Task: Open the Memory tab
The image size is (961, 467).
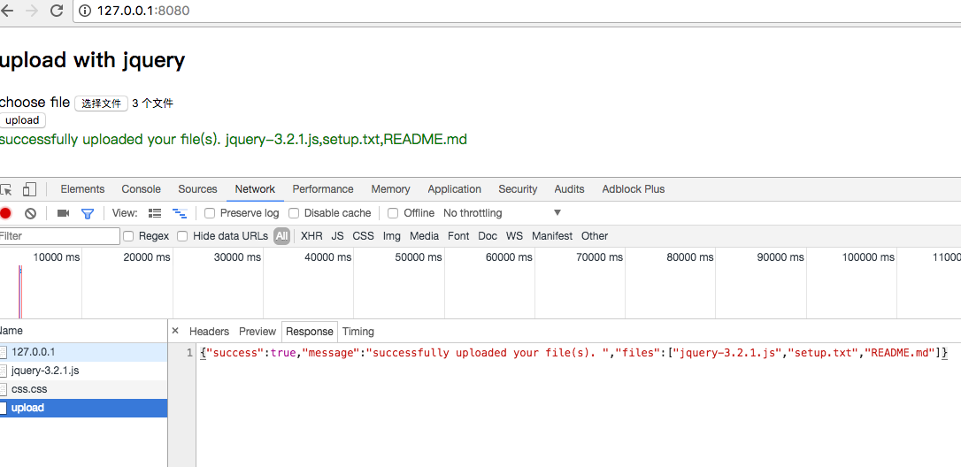Action: pyautogui.click(x=390, y=189)
